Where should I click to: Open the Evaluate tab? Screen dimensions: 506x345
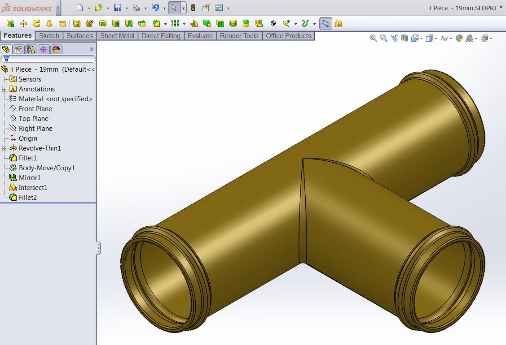pyautogui.click(x=200, y=36)
